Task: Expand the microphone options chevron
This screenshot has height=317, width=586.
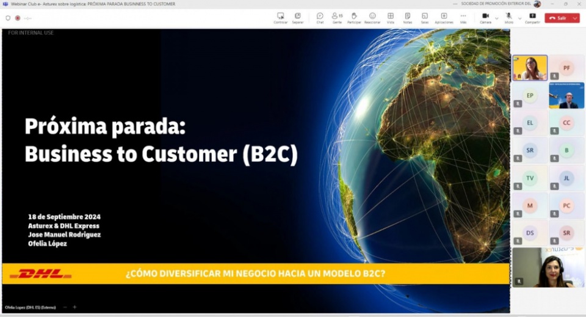Action: coord(520,18)
